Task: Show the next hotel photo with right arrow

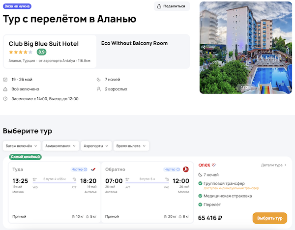Action: 288,47
